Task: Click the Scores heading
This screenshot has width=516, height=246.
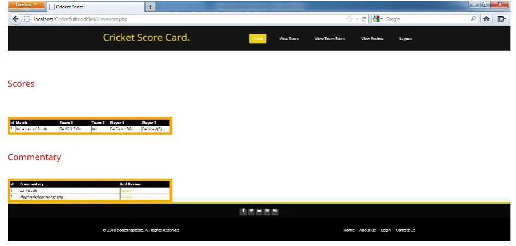Action: point(21,83)
